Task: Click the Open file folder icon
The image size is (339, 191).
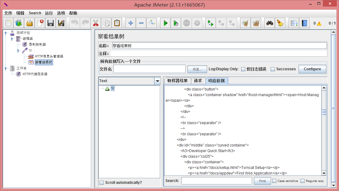Action: 29,23
